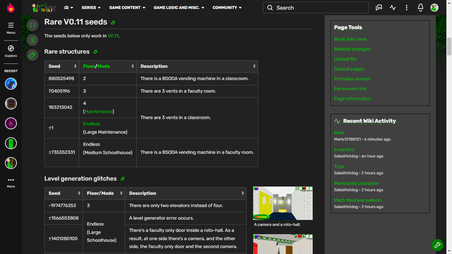The image size is (452, 254).
Task: Click the recent activity pulse icon in header
Action: click(393, 8)
